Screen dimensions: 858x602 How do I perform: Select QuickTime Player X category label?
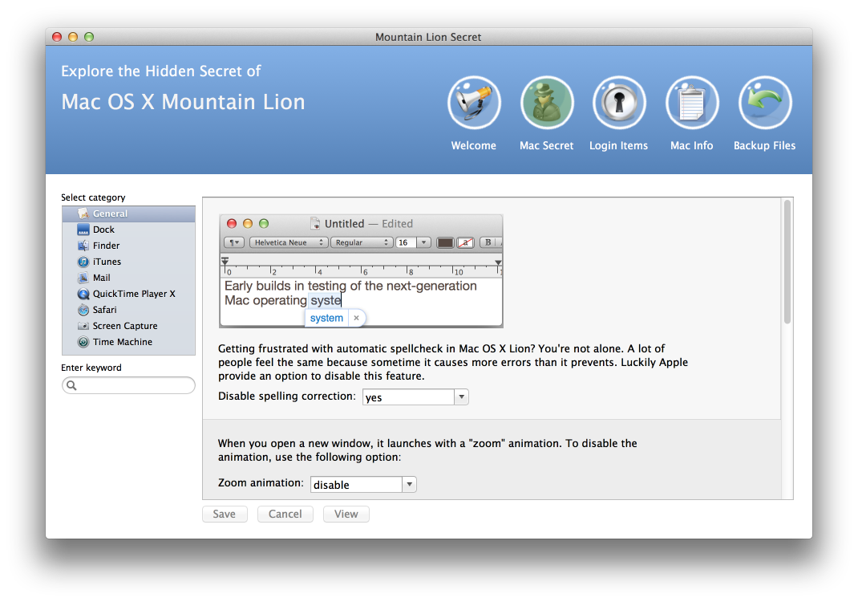134,294
